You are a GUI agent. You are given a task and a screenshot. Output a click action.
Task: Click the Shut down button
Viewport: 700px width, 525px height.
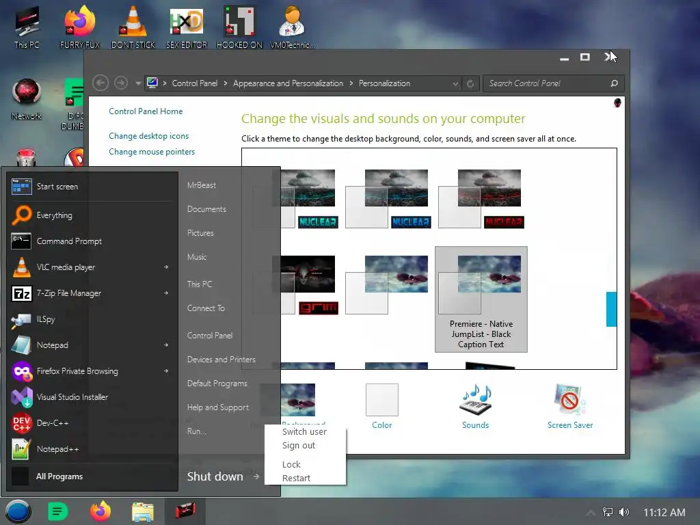215,476
